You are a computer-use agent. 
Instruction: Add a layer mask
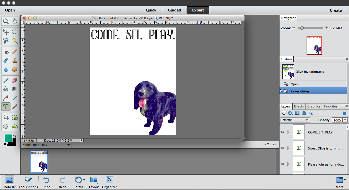point(297,113)
